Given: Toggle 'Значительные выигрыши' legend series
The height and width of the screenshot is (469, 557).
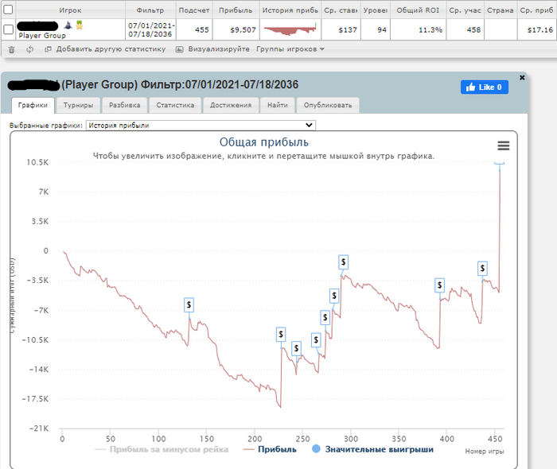Looking at the screenshot, I should (372, 449).
